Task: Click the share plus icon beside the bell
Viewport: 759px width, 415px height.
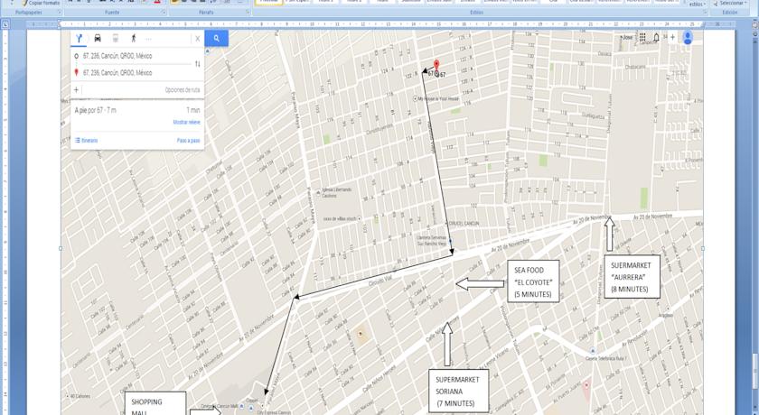Action: pos(672,37)
